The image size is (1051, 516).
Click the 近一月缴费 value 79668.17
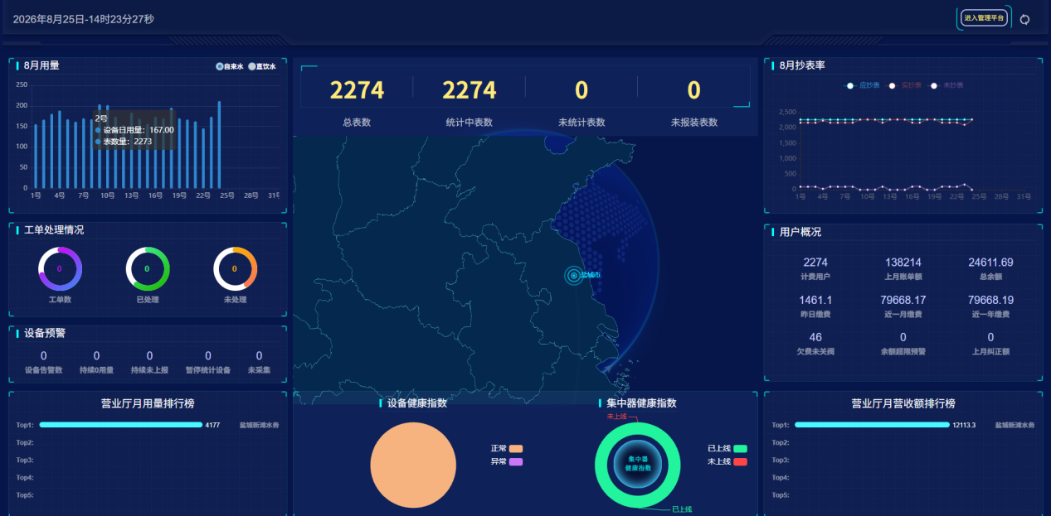tap(903, 300)
